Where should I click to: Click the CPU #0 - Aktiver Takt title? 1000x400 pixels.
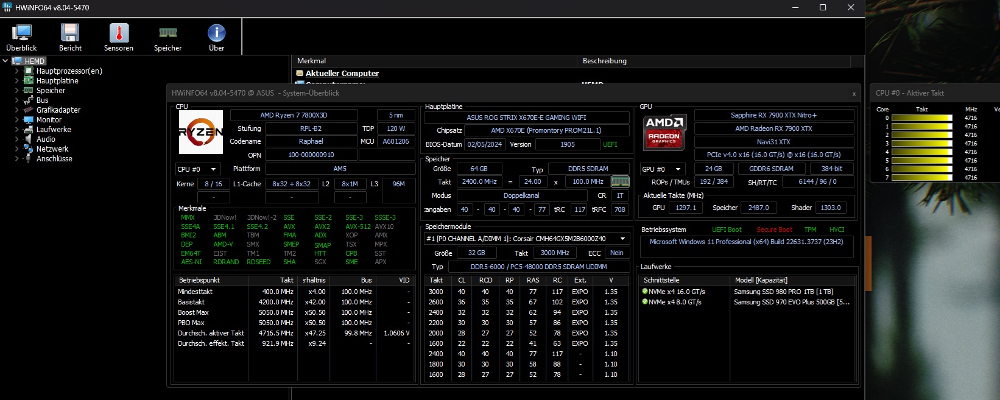909,93
